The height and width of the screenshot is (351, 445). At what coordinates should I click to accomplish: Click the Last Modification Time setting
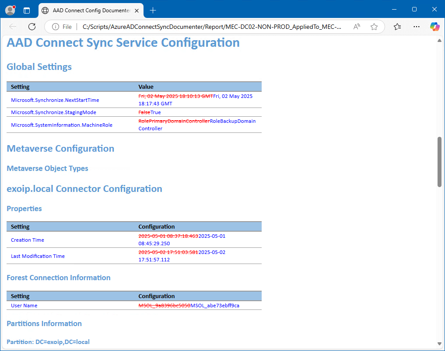(x=38, y=256)
